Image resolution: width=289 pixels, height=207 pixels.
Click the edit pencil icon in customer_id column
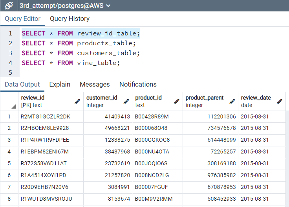(126, 101)
